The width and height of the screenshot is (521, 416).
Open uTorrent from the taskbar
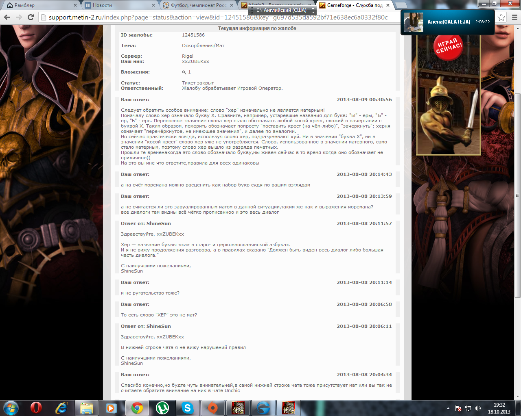[162, 408]
